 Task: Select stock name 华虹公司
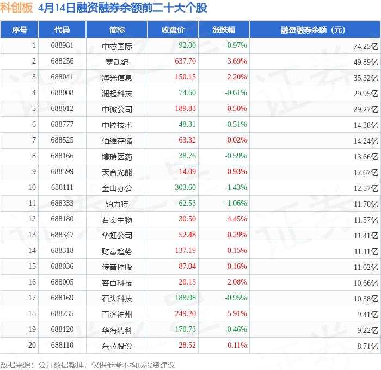pos(117,236)
